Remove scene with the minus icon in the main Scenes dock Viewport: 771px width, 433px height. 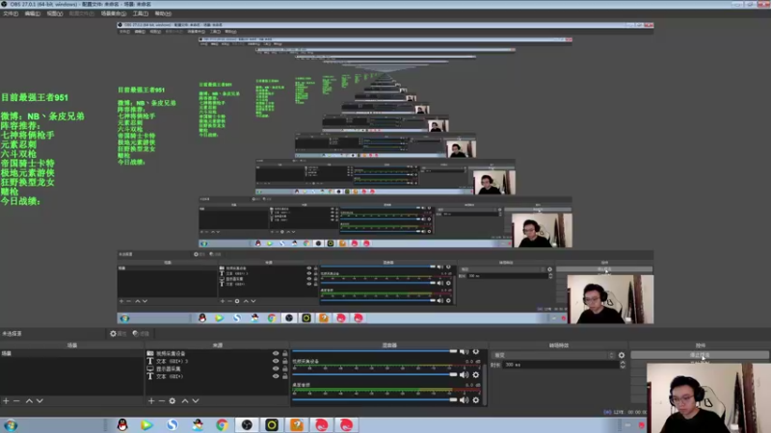pos(16,401)
